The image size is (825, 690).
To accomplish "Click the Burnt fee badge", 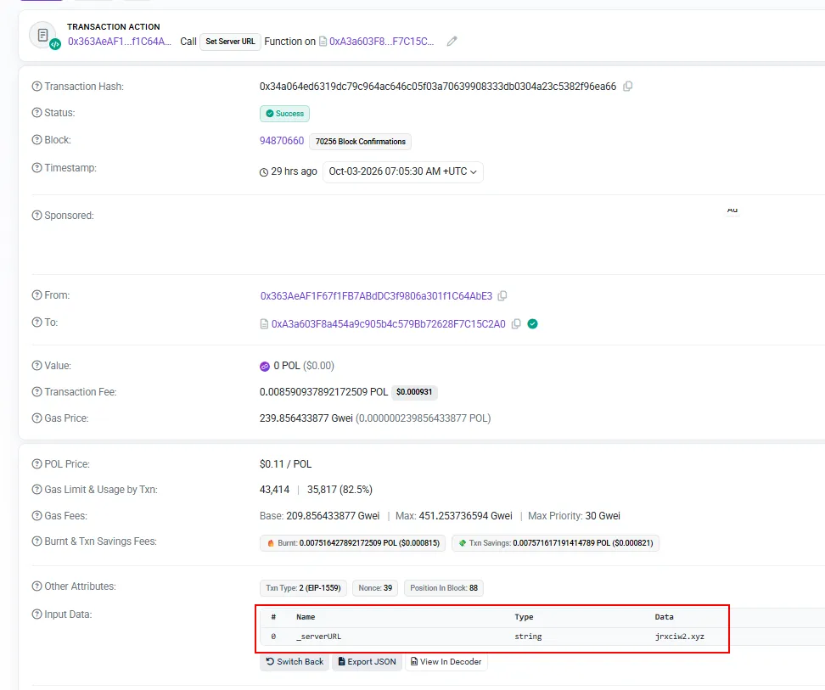I will coord(353,542).
